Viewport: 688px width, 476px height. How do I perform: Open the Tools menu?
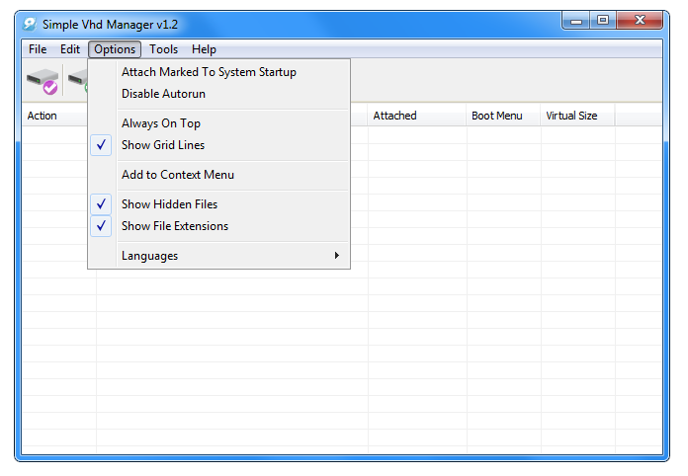[x=163, y=49]
